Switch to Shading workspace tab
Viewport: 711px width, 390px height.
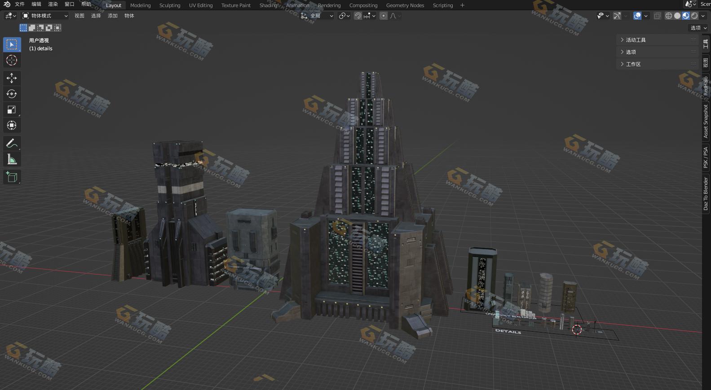(269, 5)
